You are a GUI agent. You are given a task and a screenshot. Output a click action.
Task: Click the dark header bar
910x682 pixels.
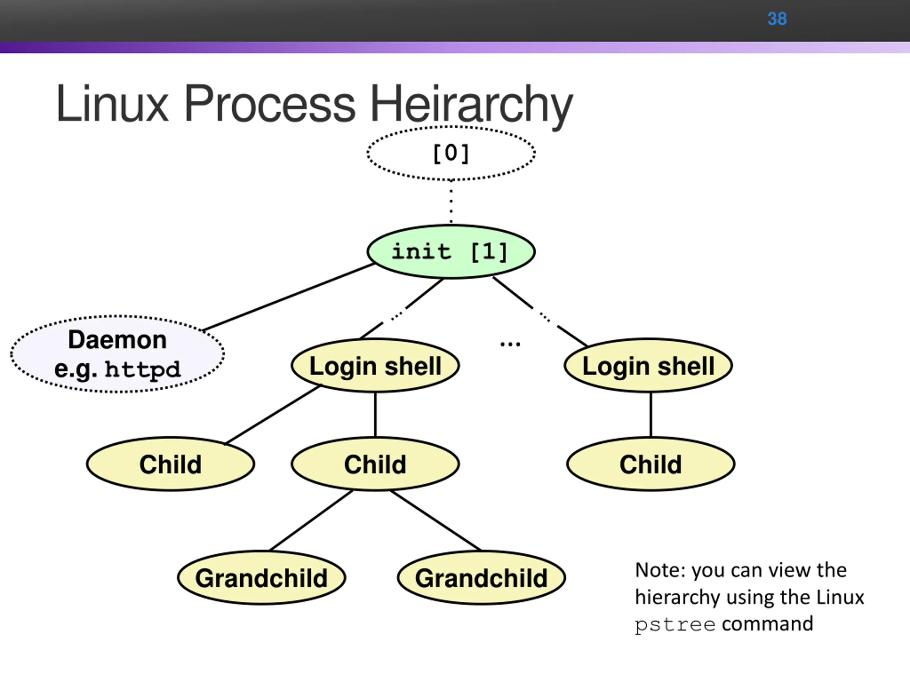pyautogui.click(x=370, y=20)
